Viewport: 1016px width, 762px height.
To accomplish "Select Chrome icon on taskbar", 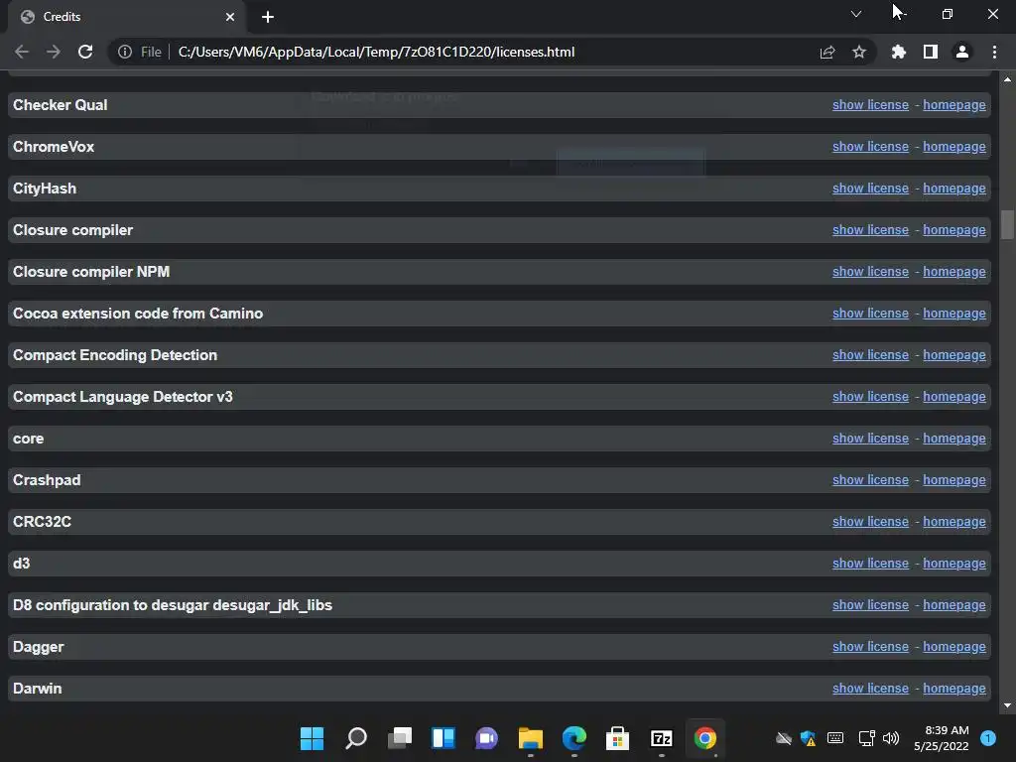I will pos(705,738).
